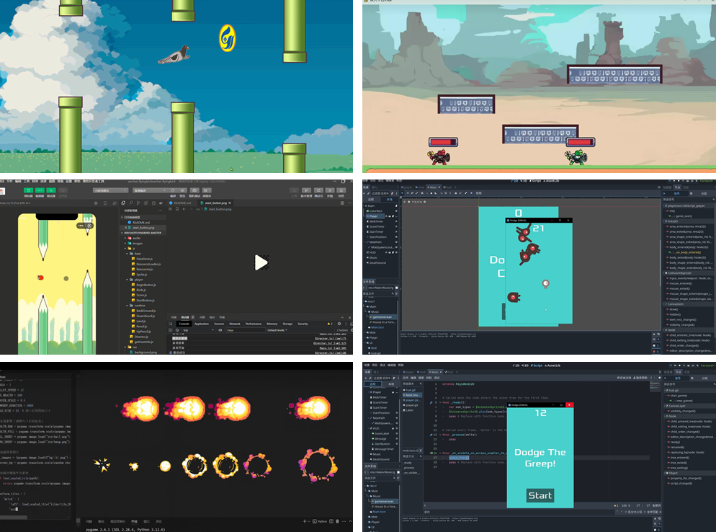
Task: Click the clear console icon in WeChat DevTools
Action: click(x=178, y=330)
